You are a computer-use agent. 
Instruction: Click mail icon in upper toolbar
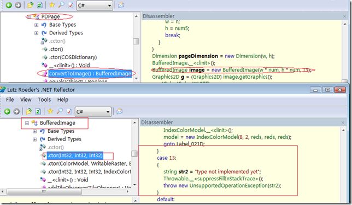click(x=121, y=5)
